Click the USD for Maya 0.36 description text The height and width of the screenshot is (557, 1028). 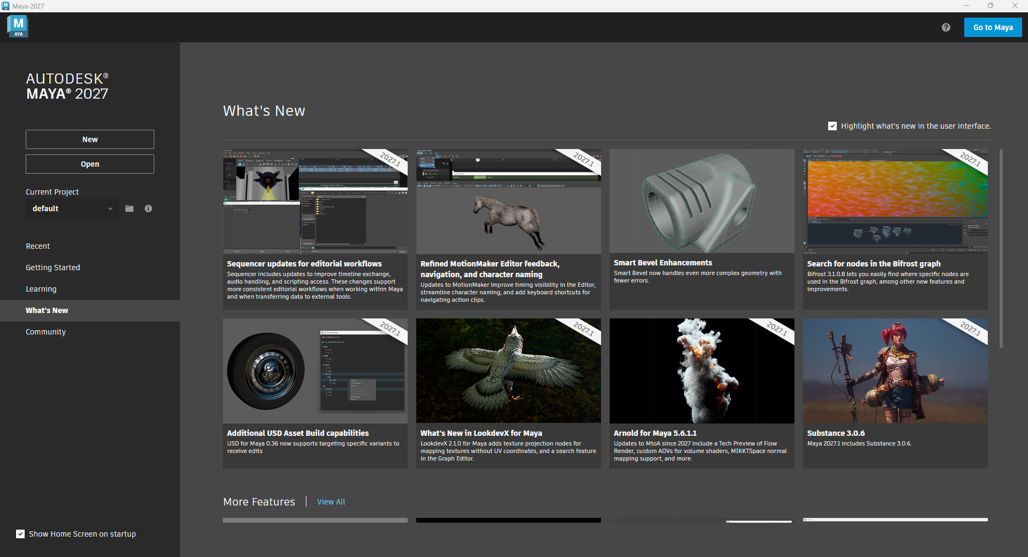tap(313, 447)
